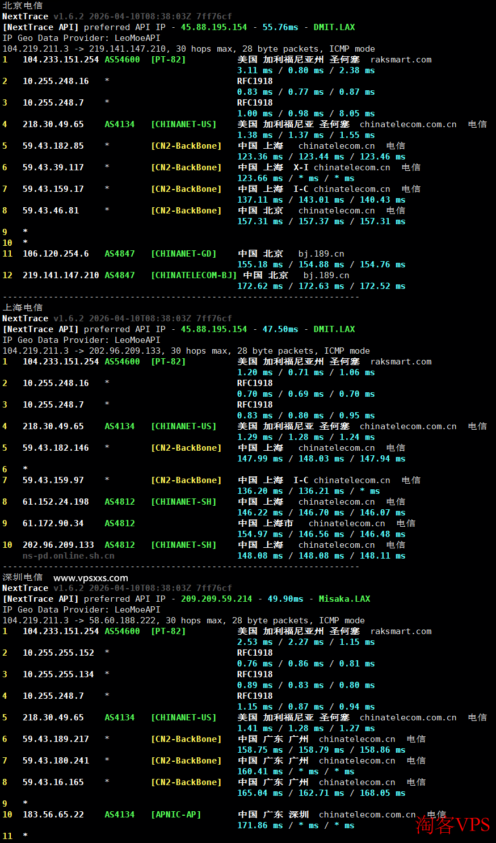The image size is (496, 843).
Task: Select the hop IP 61.152.24.198
Action: click(56, 502)
